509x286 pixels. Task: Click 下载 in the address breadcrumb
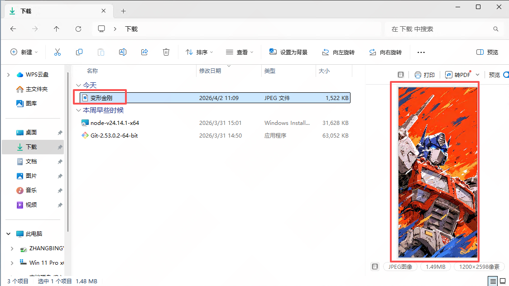coord(131,29)
